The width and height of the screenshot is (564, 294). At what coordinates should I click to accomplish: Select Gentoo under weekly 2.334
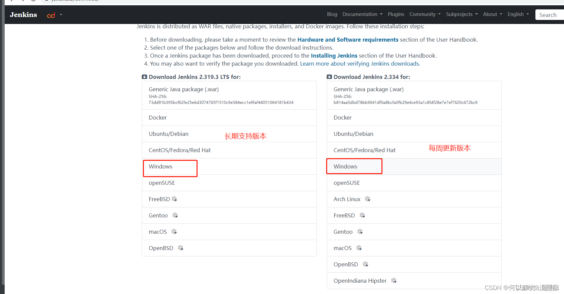(414, 232)
